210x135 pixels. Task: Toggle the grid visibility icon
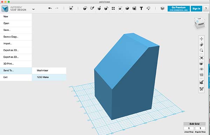point(202,75)
